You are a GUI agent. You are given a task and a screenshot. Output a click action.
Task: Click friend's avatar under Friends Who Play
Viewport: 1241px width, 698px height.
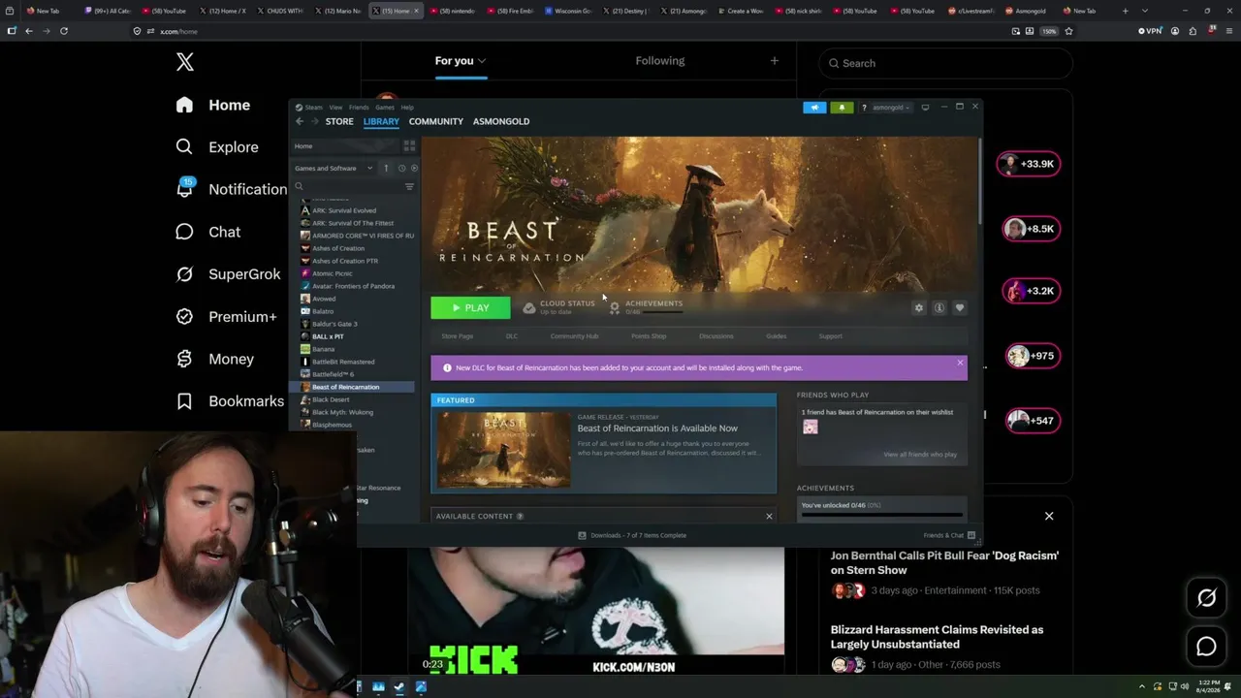811,428
